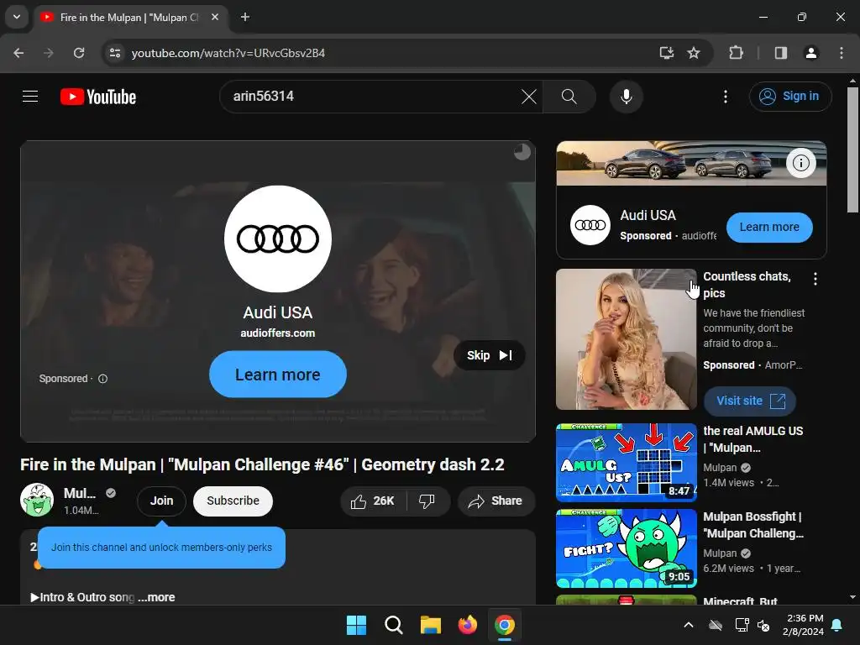Click title 'Mulpan Bossfight'
The image size is (860, 645).
[x=753, y=525]
